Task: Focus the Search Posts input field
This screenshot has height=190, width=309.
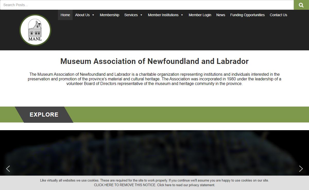Action: [147, 5]
